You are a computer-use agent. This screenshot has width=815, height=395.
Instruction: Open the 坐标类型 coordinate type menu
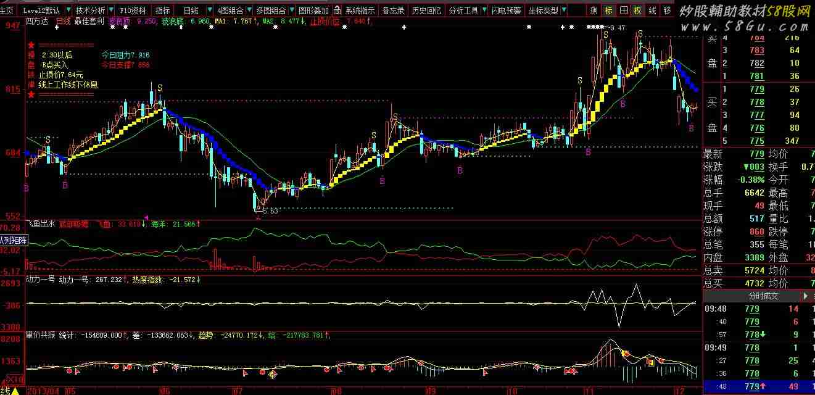(543, 10)
